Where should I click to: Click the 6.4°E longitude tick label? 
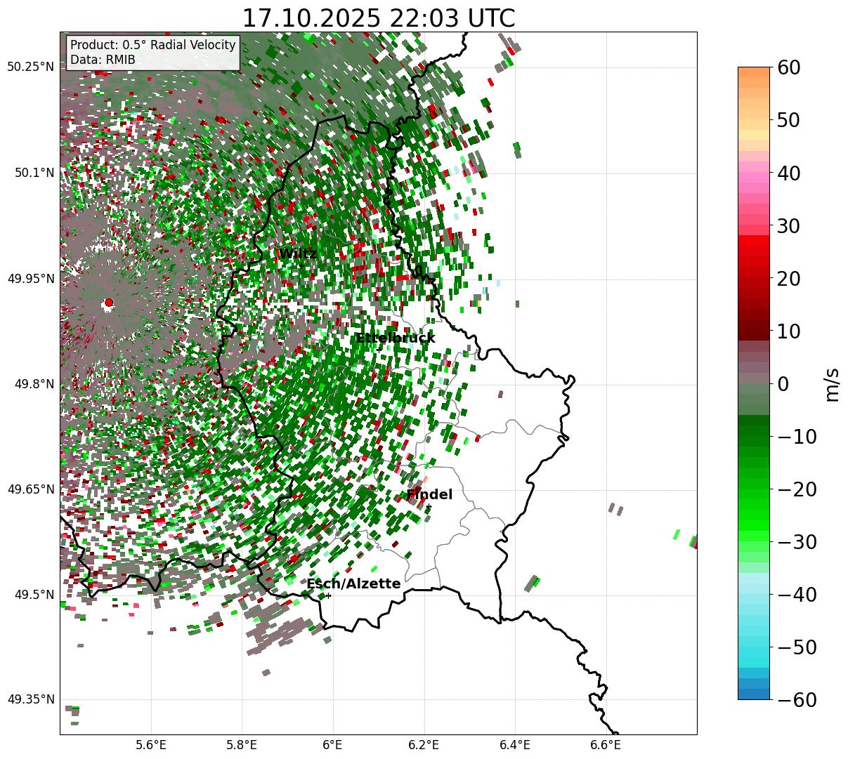pos(515,745)
